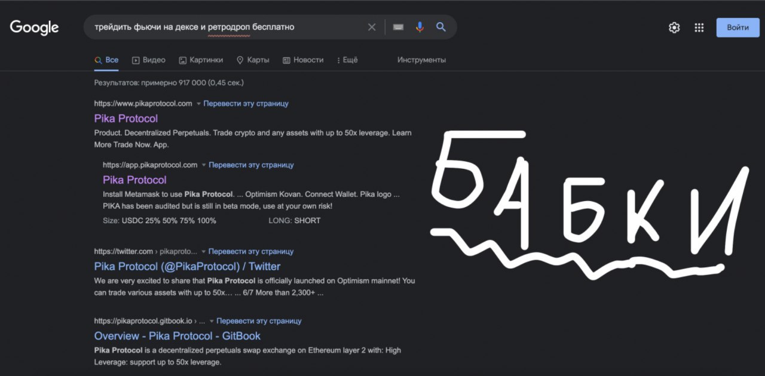Open the first Pika Protocol result title
This screenshot has width=765, height=376.
[126, 118]
